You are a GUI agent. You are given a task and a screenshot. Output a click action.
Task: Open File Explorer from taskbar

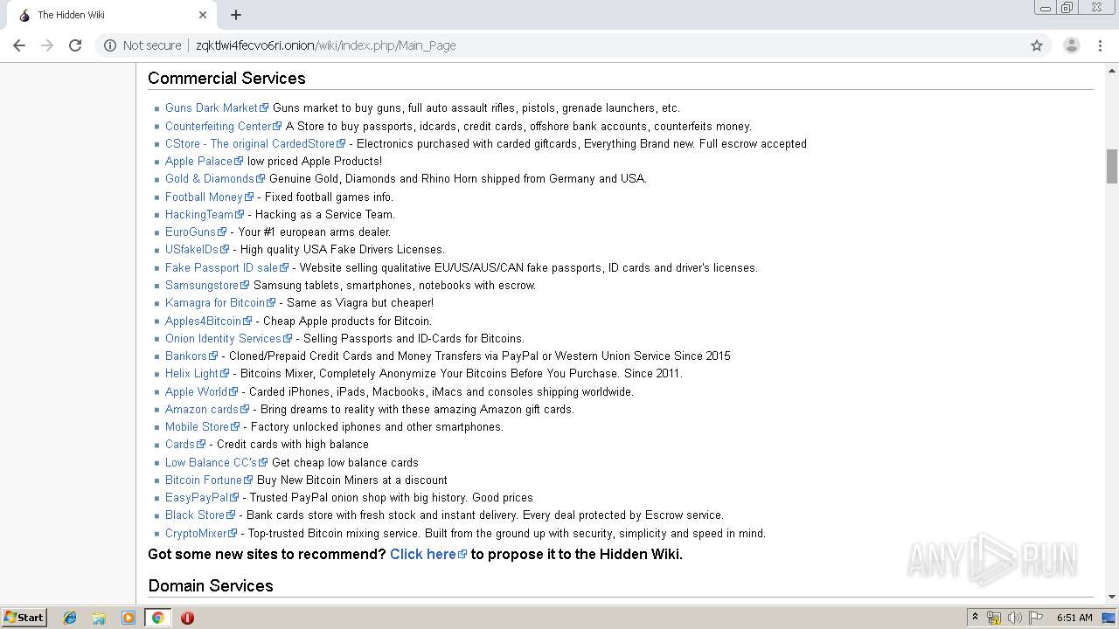tap(99, 618)
